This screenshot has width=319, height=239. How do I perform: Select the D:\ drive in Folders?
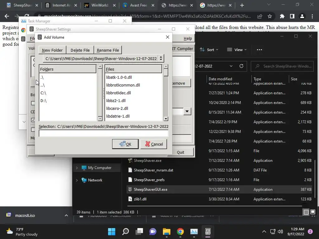pyautogui.click(x=44, y=101)
